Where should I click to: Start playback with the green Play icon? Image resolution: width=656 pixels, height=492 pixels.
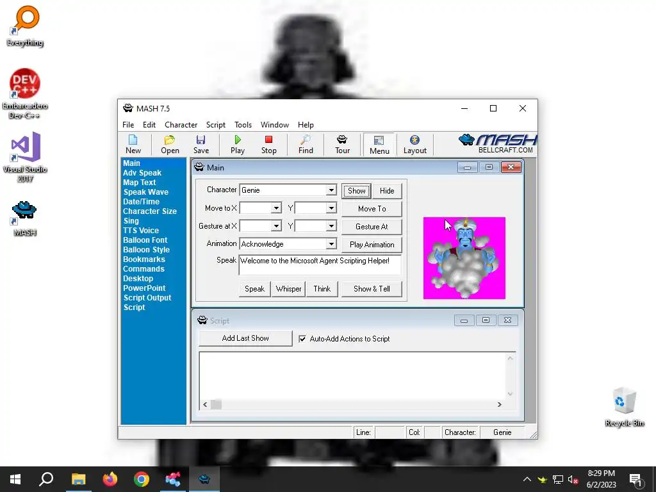(x=238, y=144)
